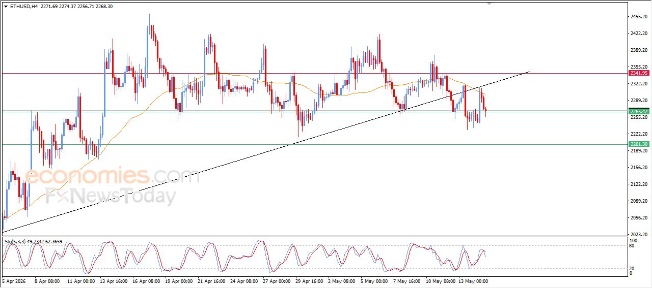Click the 11 Apr 00:00 time label

pos(80,280)
